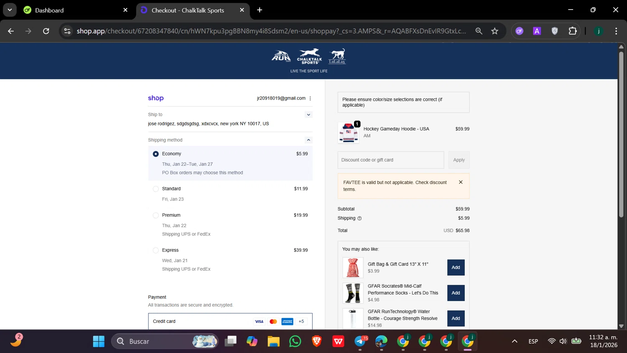Open the zoom magnifier in address bar
627x353 pixels.
[x=479, y=31]
